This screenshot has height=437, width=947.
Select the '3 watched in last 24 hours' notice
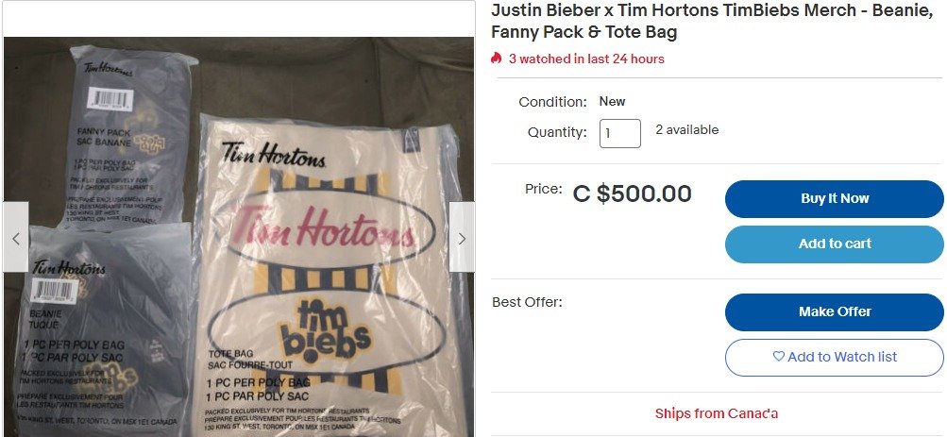click(x=585, y=59)
